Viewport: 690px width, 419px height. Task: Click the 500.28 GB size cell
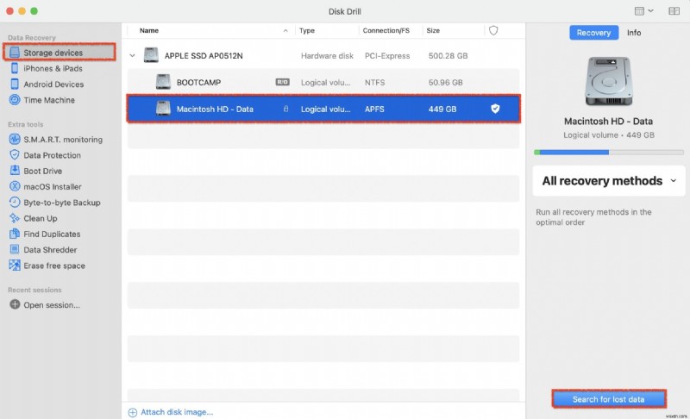pyautogui.click(x=448, y=56)
